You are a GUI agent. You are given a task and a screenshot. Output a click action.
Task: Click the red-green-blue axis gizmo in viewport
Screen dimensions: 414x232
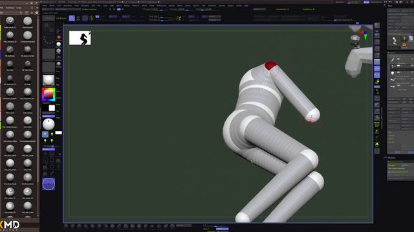pos(364,34)
